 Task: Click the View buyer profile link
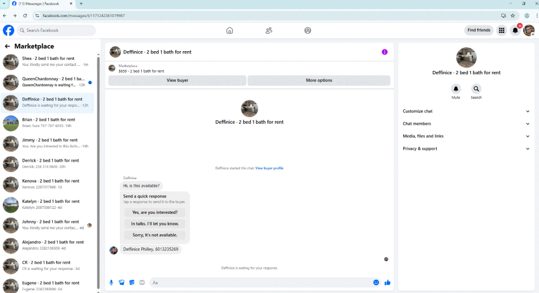[x=269, y=168]
